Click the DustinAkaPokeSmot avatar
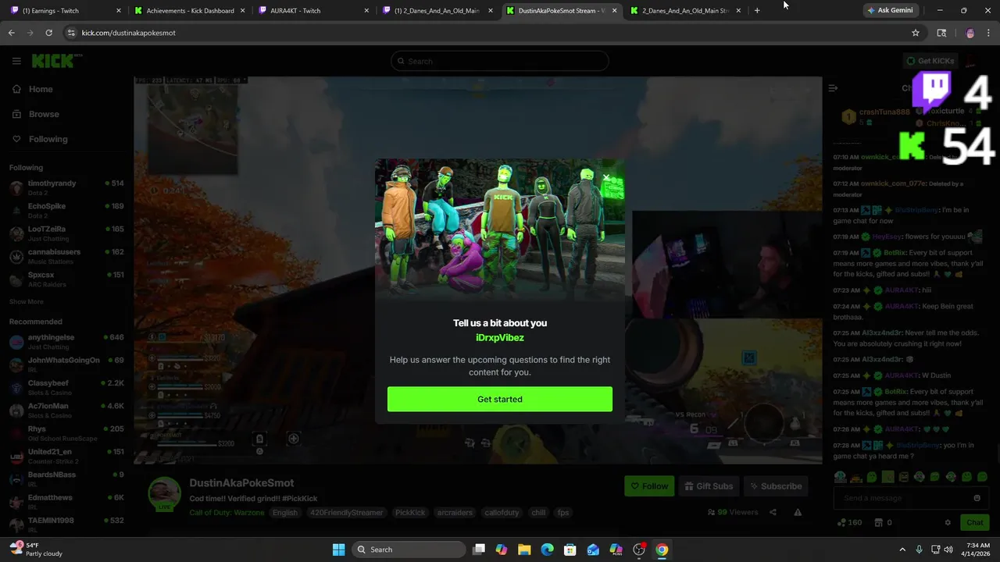Viewport: 1000px width, 562px height. (164, 493)
